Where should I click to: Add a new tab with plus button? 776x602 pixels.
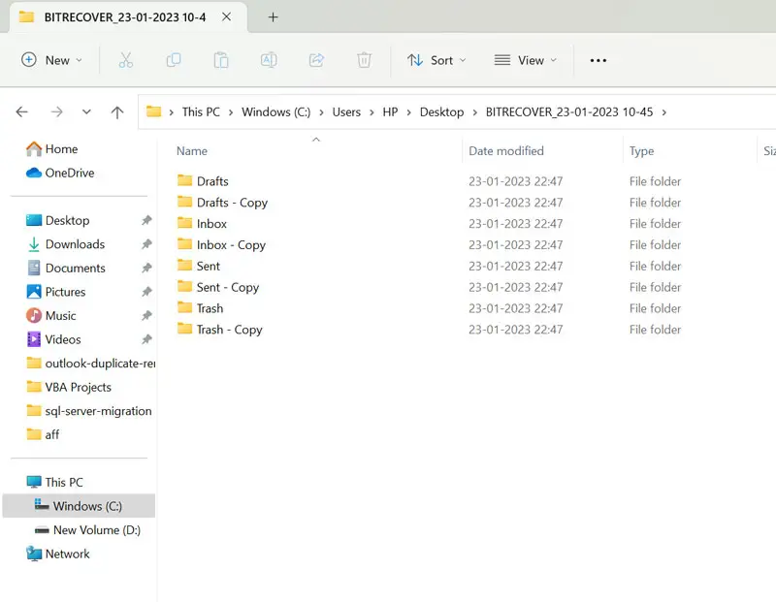[273, 17]
